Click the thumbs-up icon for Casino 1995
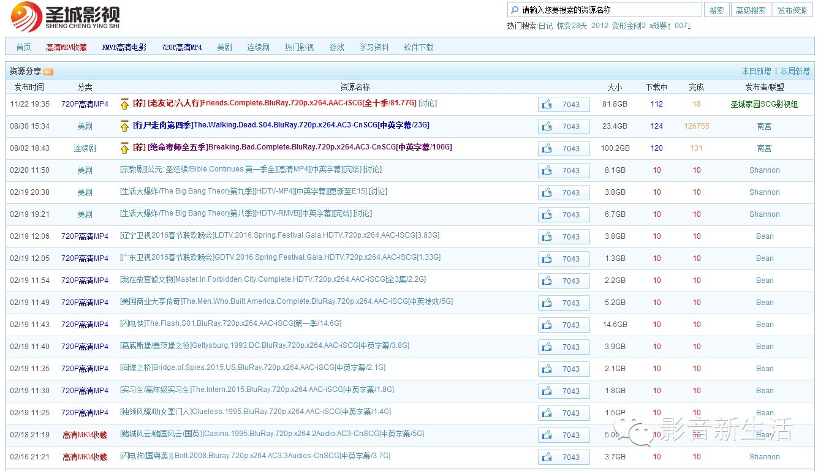This screenshot has height=471, width=818. (547, 435)
